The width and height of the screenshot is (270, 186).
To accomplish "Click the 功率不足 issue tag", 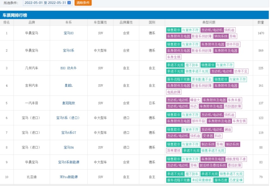I will (x=241, y=71).
